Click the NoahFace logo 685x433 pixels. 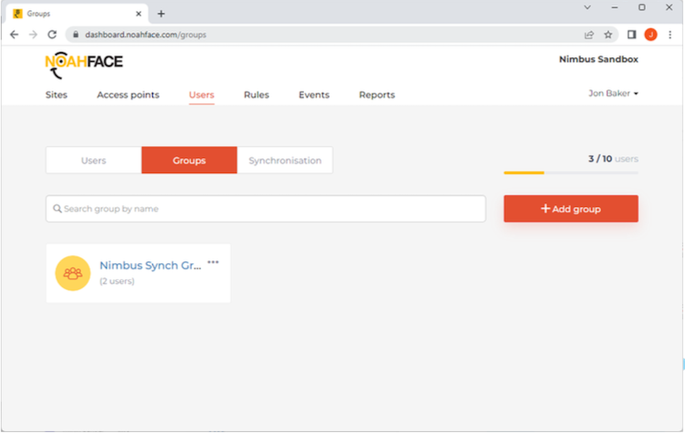[84, 63]
